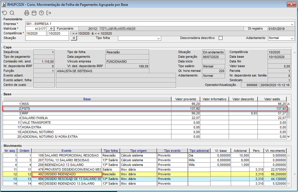Click lookup arrows button beside Situação

point(74,38)
